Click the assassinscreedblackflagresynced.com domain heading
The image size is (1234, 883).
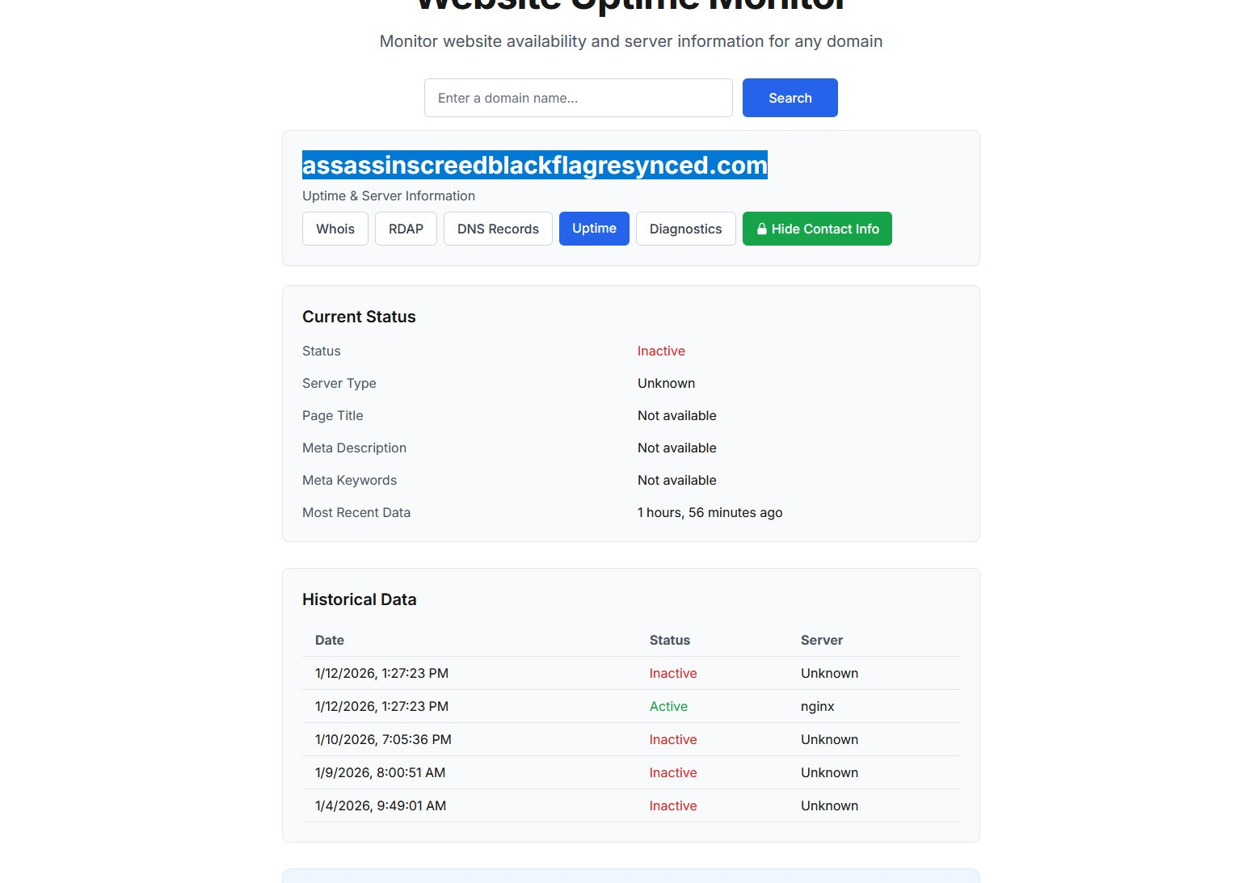click(x=534, y=165)
